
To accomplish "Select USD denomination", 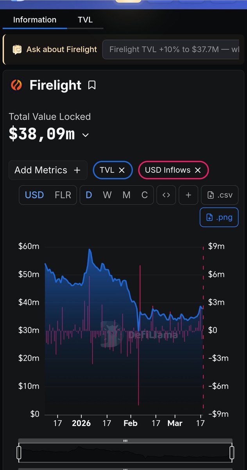I will click(34, 195).
